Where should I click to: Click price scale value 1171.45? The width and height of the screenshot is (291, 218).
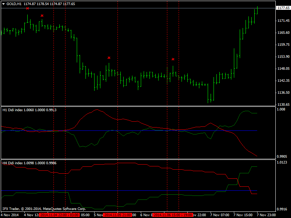[x=283, y=21]
